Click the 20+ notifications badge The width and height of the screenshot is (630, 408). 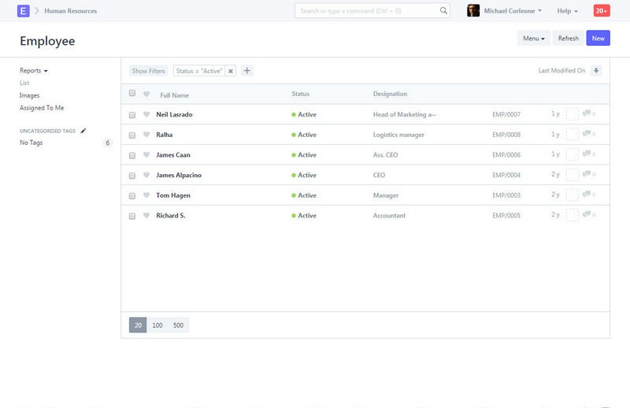pyautogui.click(x=602, y=11)
